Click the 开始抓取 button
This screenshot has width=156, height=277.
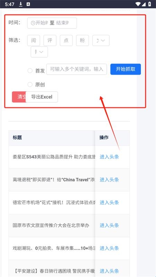125,69
